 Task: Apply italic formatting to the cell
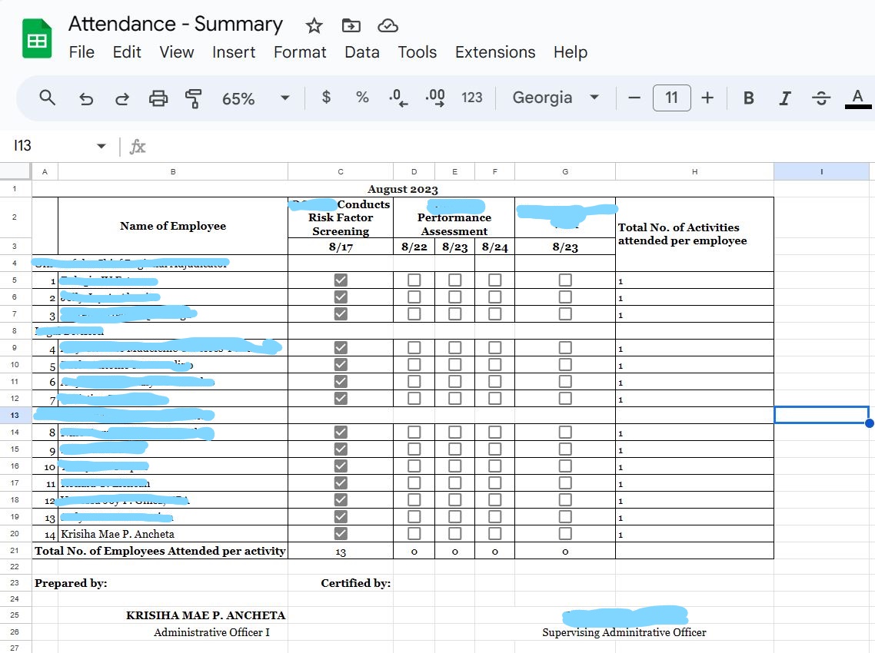pos(784,98)
